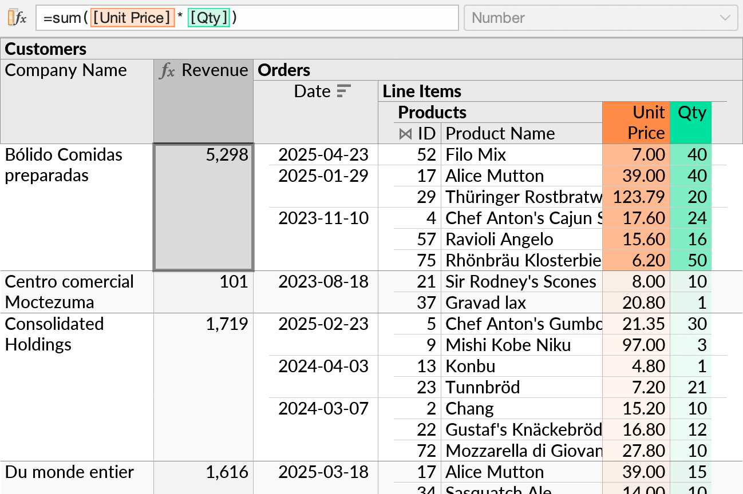Select the orange Unit Price column header
This screenshot has width=743, height=494.
635,122
